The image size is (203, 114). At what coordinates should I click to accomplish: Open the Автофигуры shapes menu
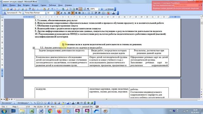pyautogui.click(x=23, y=103)
